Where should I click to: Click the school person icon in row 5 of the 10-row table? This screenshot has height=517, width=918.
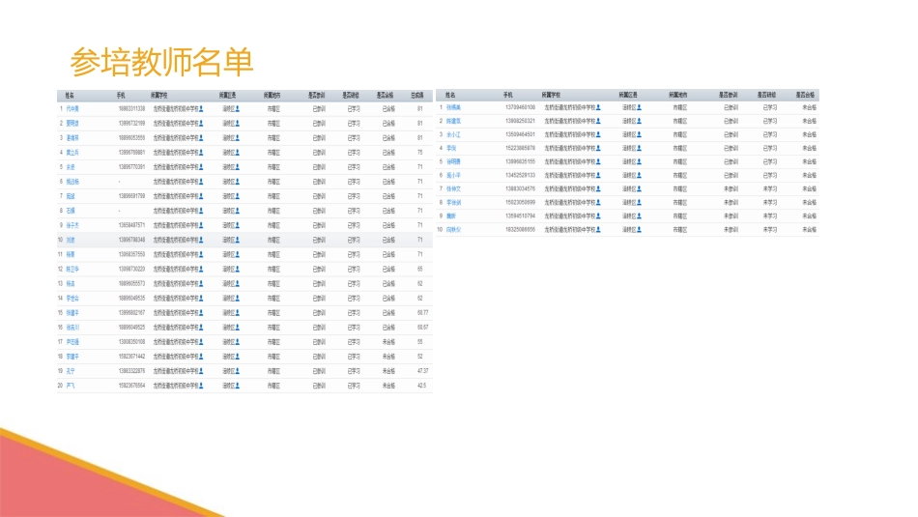(598, 161)
